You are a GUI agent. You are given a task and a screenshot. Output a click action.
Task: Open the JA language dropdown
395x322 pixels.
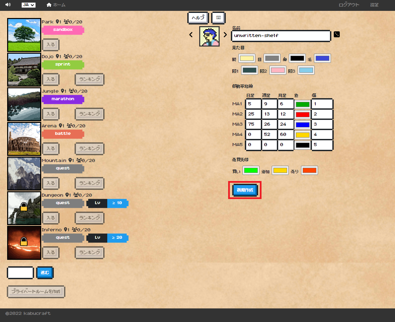coord(29,5)
